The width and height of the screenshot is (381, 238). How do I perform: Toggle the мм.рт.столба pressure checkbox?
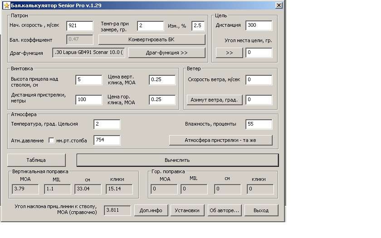pos(51,140)
